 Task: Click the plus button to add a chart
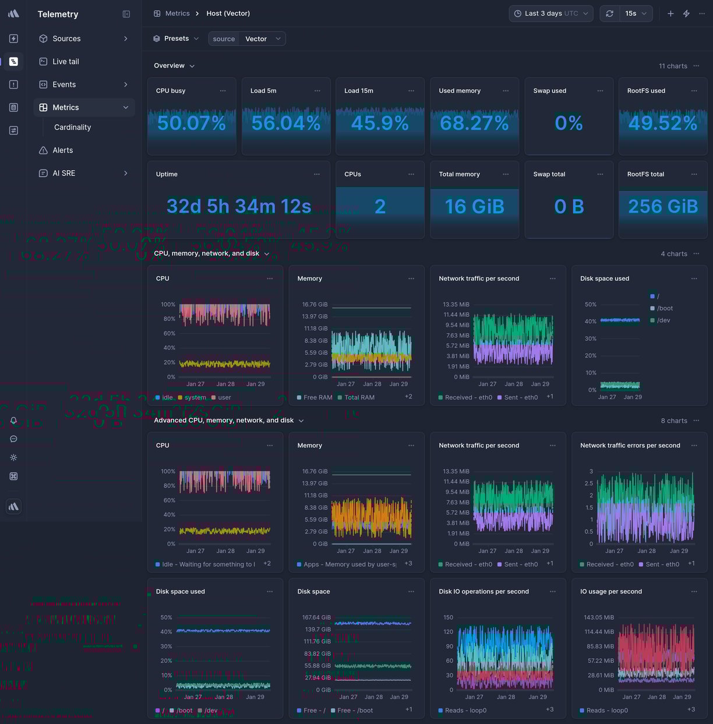click(x=670, y=13)
